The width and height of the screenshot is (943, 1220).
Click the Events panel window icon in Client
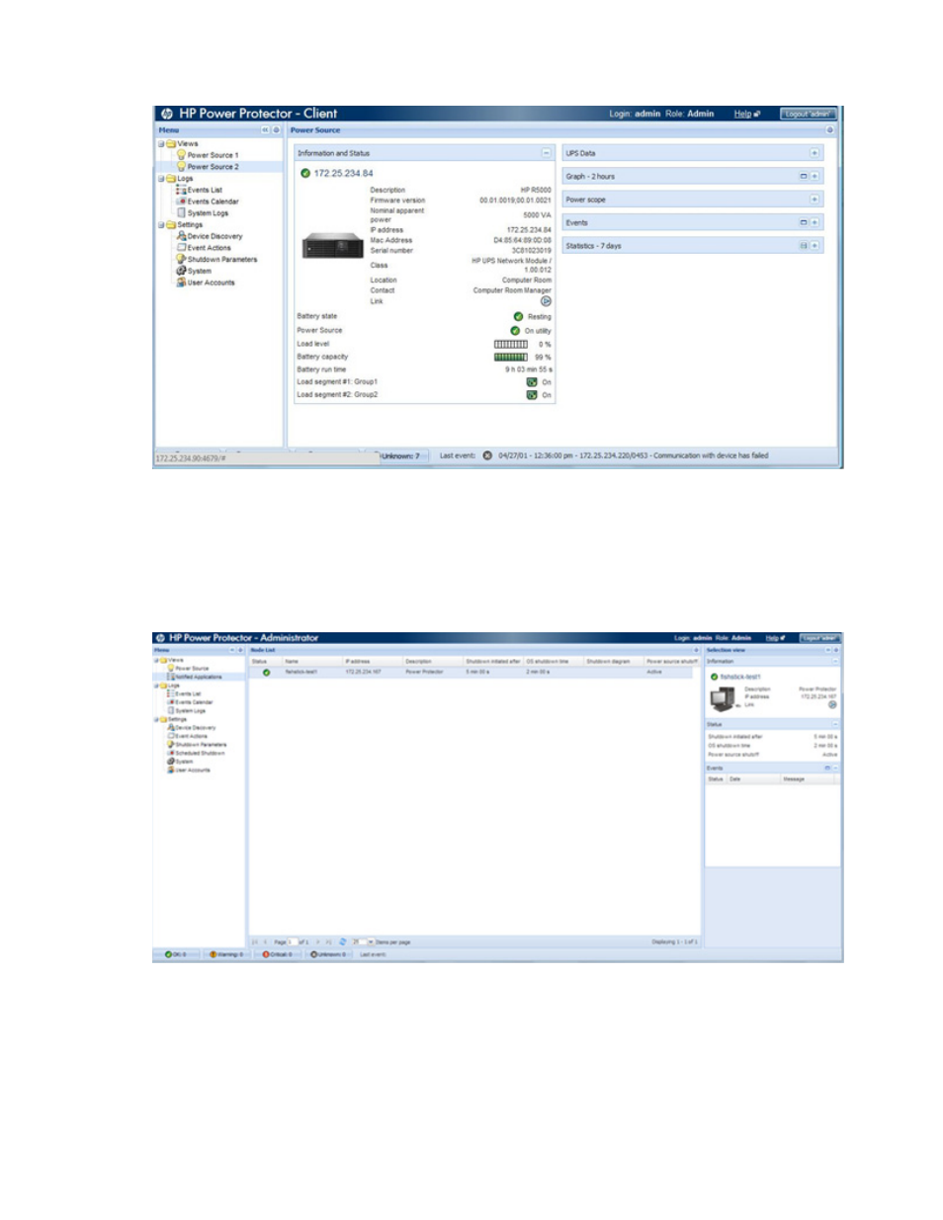(x=804, y=223)
